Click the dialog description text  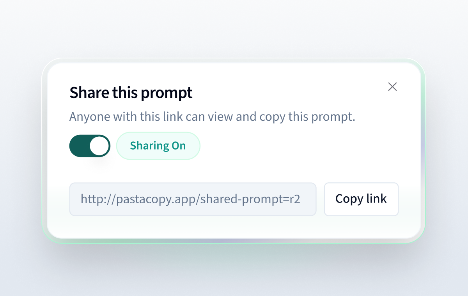pos(212,116)
